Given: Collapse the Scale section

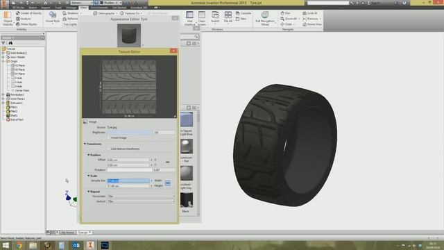Looking at the screenshot, I should click(x=88, y=176).
